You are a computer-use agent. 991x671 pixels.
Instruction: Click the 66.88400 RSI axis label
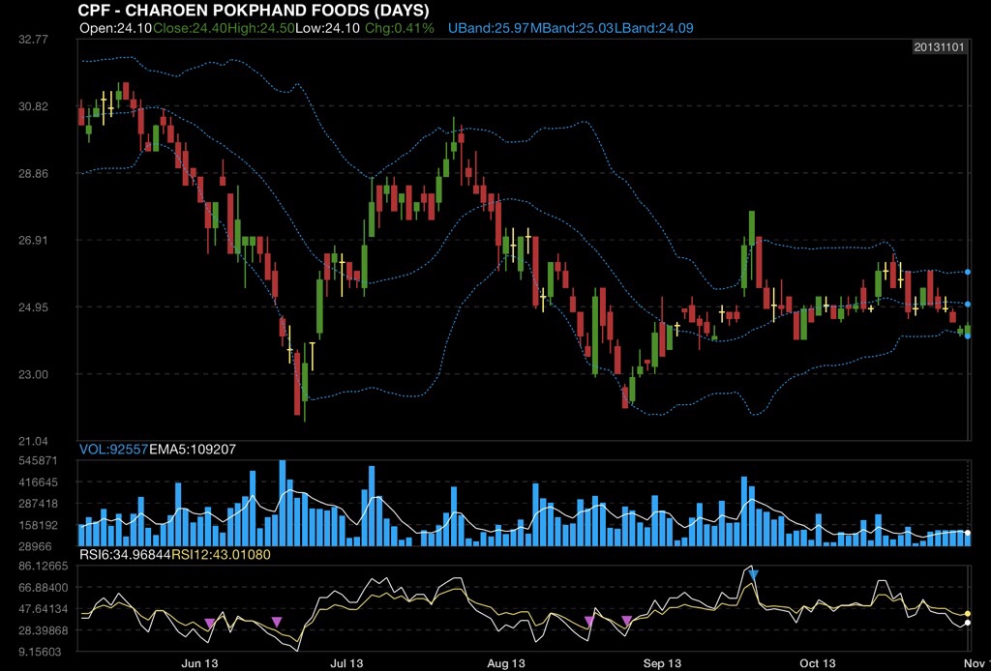click(44, 588)
